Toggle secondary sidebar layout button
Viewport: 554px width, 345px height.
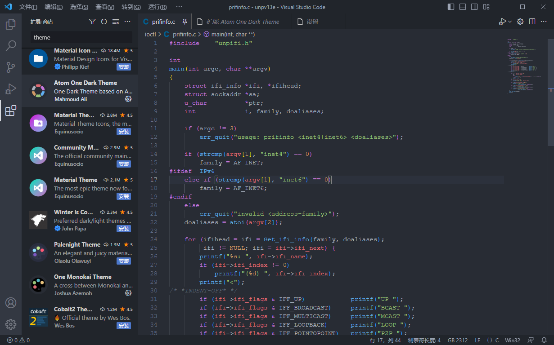pyautogui.click(x=474, y=7)
